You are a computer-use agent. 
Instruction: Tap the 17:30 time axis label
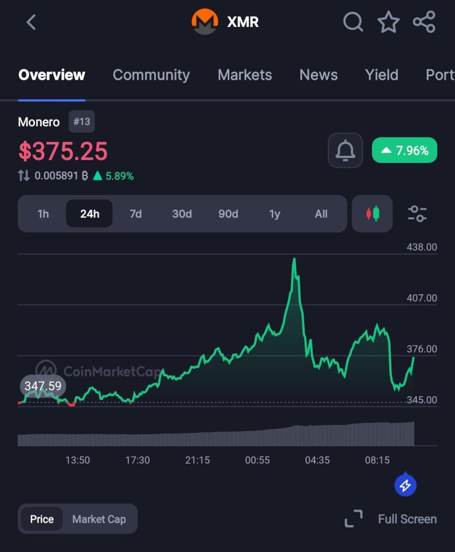click(137, 460)
